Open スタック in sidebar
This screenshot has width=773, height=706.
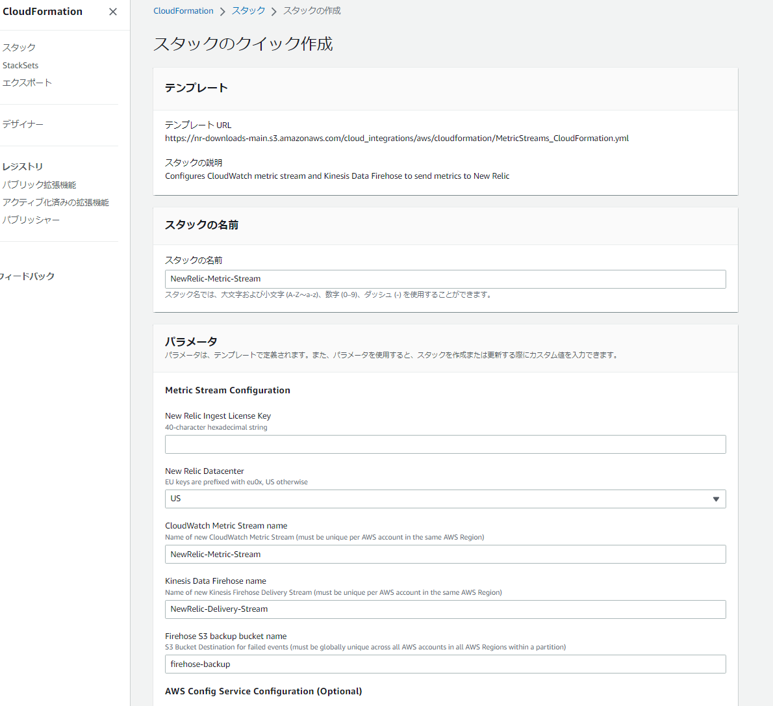(19, 47)
